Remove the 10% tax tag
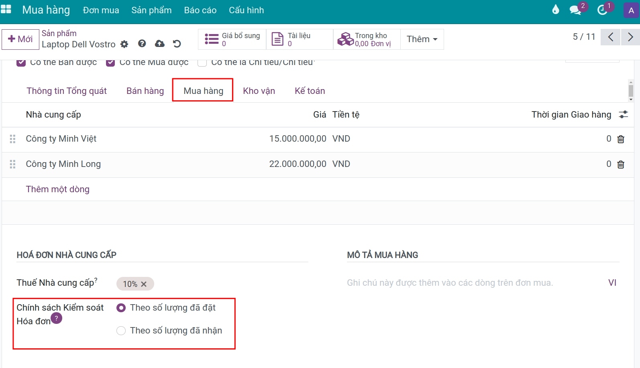 [x=144, y=284]
